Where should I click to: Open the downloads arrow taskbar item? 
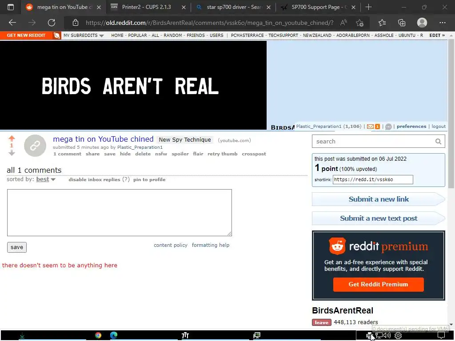[22, 336]
